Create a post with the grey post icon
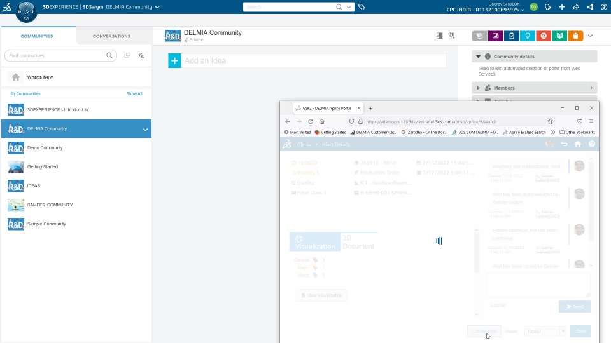The height and width of the screenshot is (343, 611). click(480, 36)
